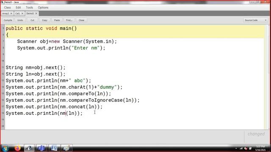Click the println(nm+" abc") line
The height and width of the screenshot is (152, 271).
(x=48, y=81)
